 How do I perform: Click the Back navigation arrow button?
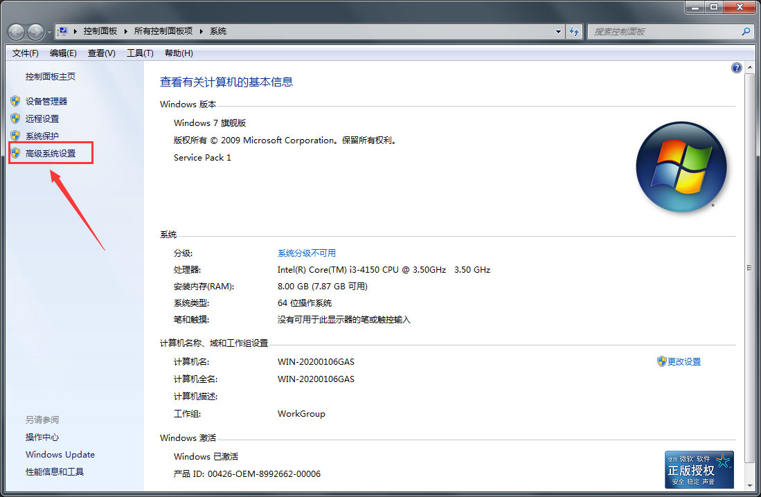(16, 32)
